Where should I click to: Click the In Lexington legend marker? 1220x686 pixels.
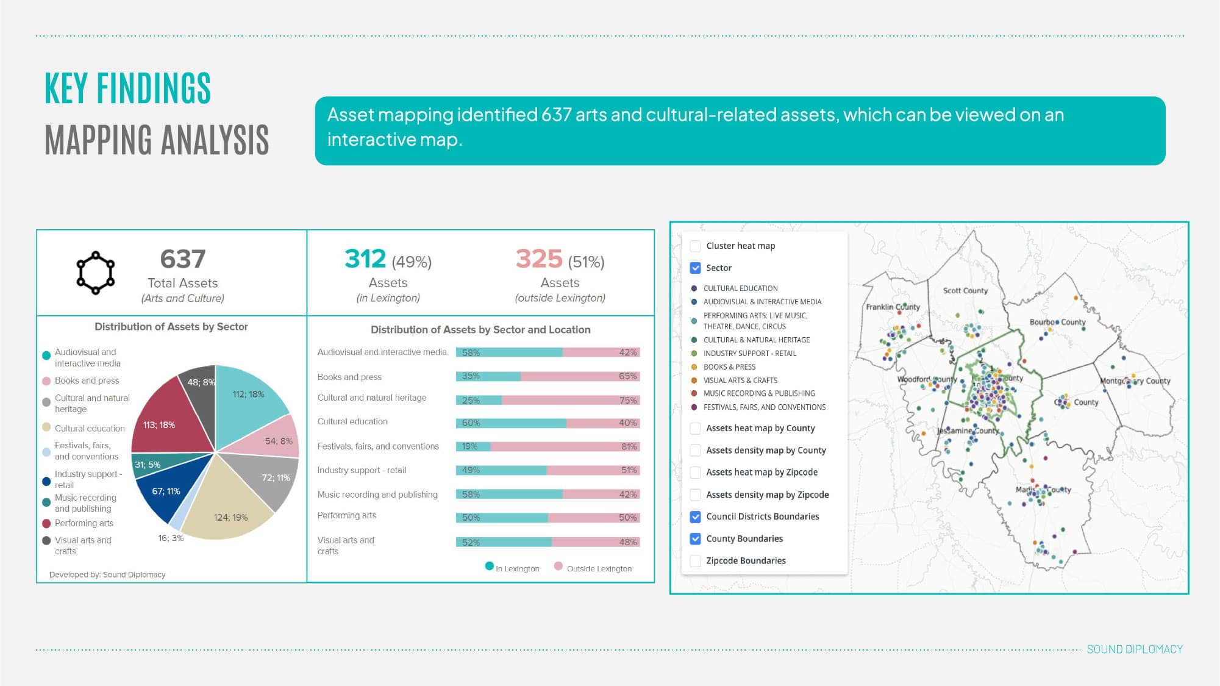point(489,566)
